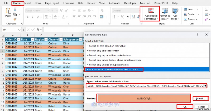The height and width of the screenshot is (111, 211).
Task: Open the Date column filter dropdown
Action: pos(33,39)
